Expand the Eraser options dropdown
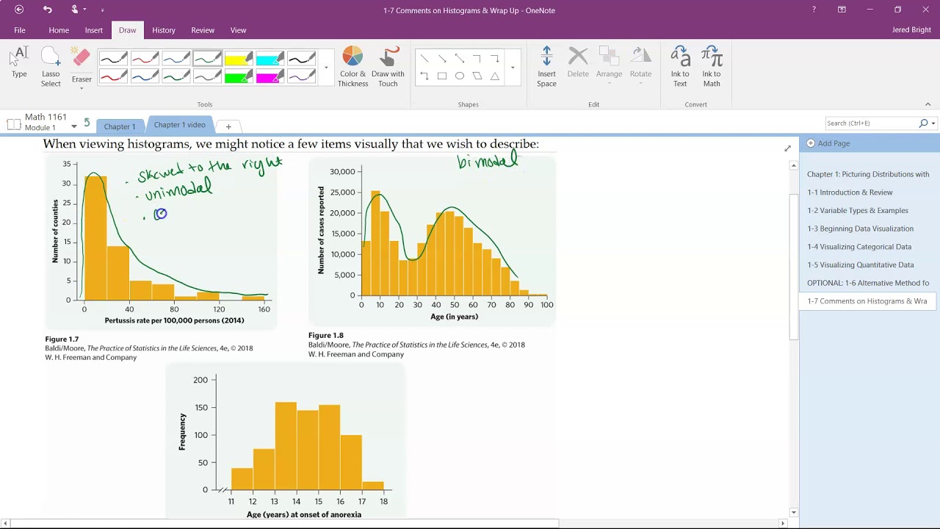This screenshot has width=940, height=529. pos(82,88)
